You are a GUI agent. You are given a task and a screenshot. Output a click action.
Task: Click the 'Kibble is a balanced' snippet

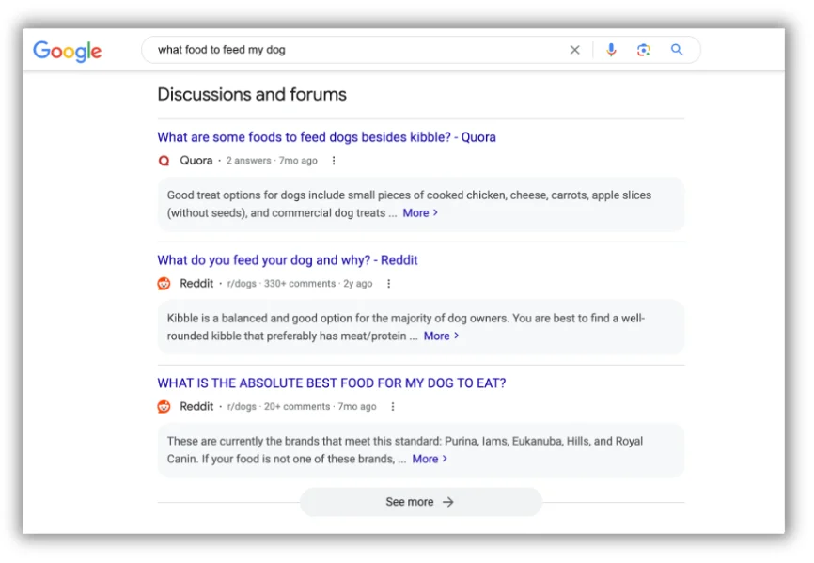tap(421, 327)
